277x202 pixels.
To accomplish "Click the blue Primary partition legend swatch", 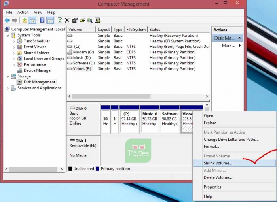I will click(97, 169).
